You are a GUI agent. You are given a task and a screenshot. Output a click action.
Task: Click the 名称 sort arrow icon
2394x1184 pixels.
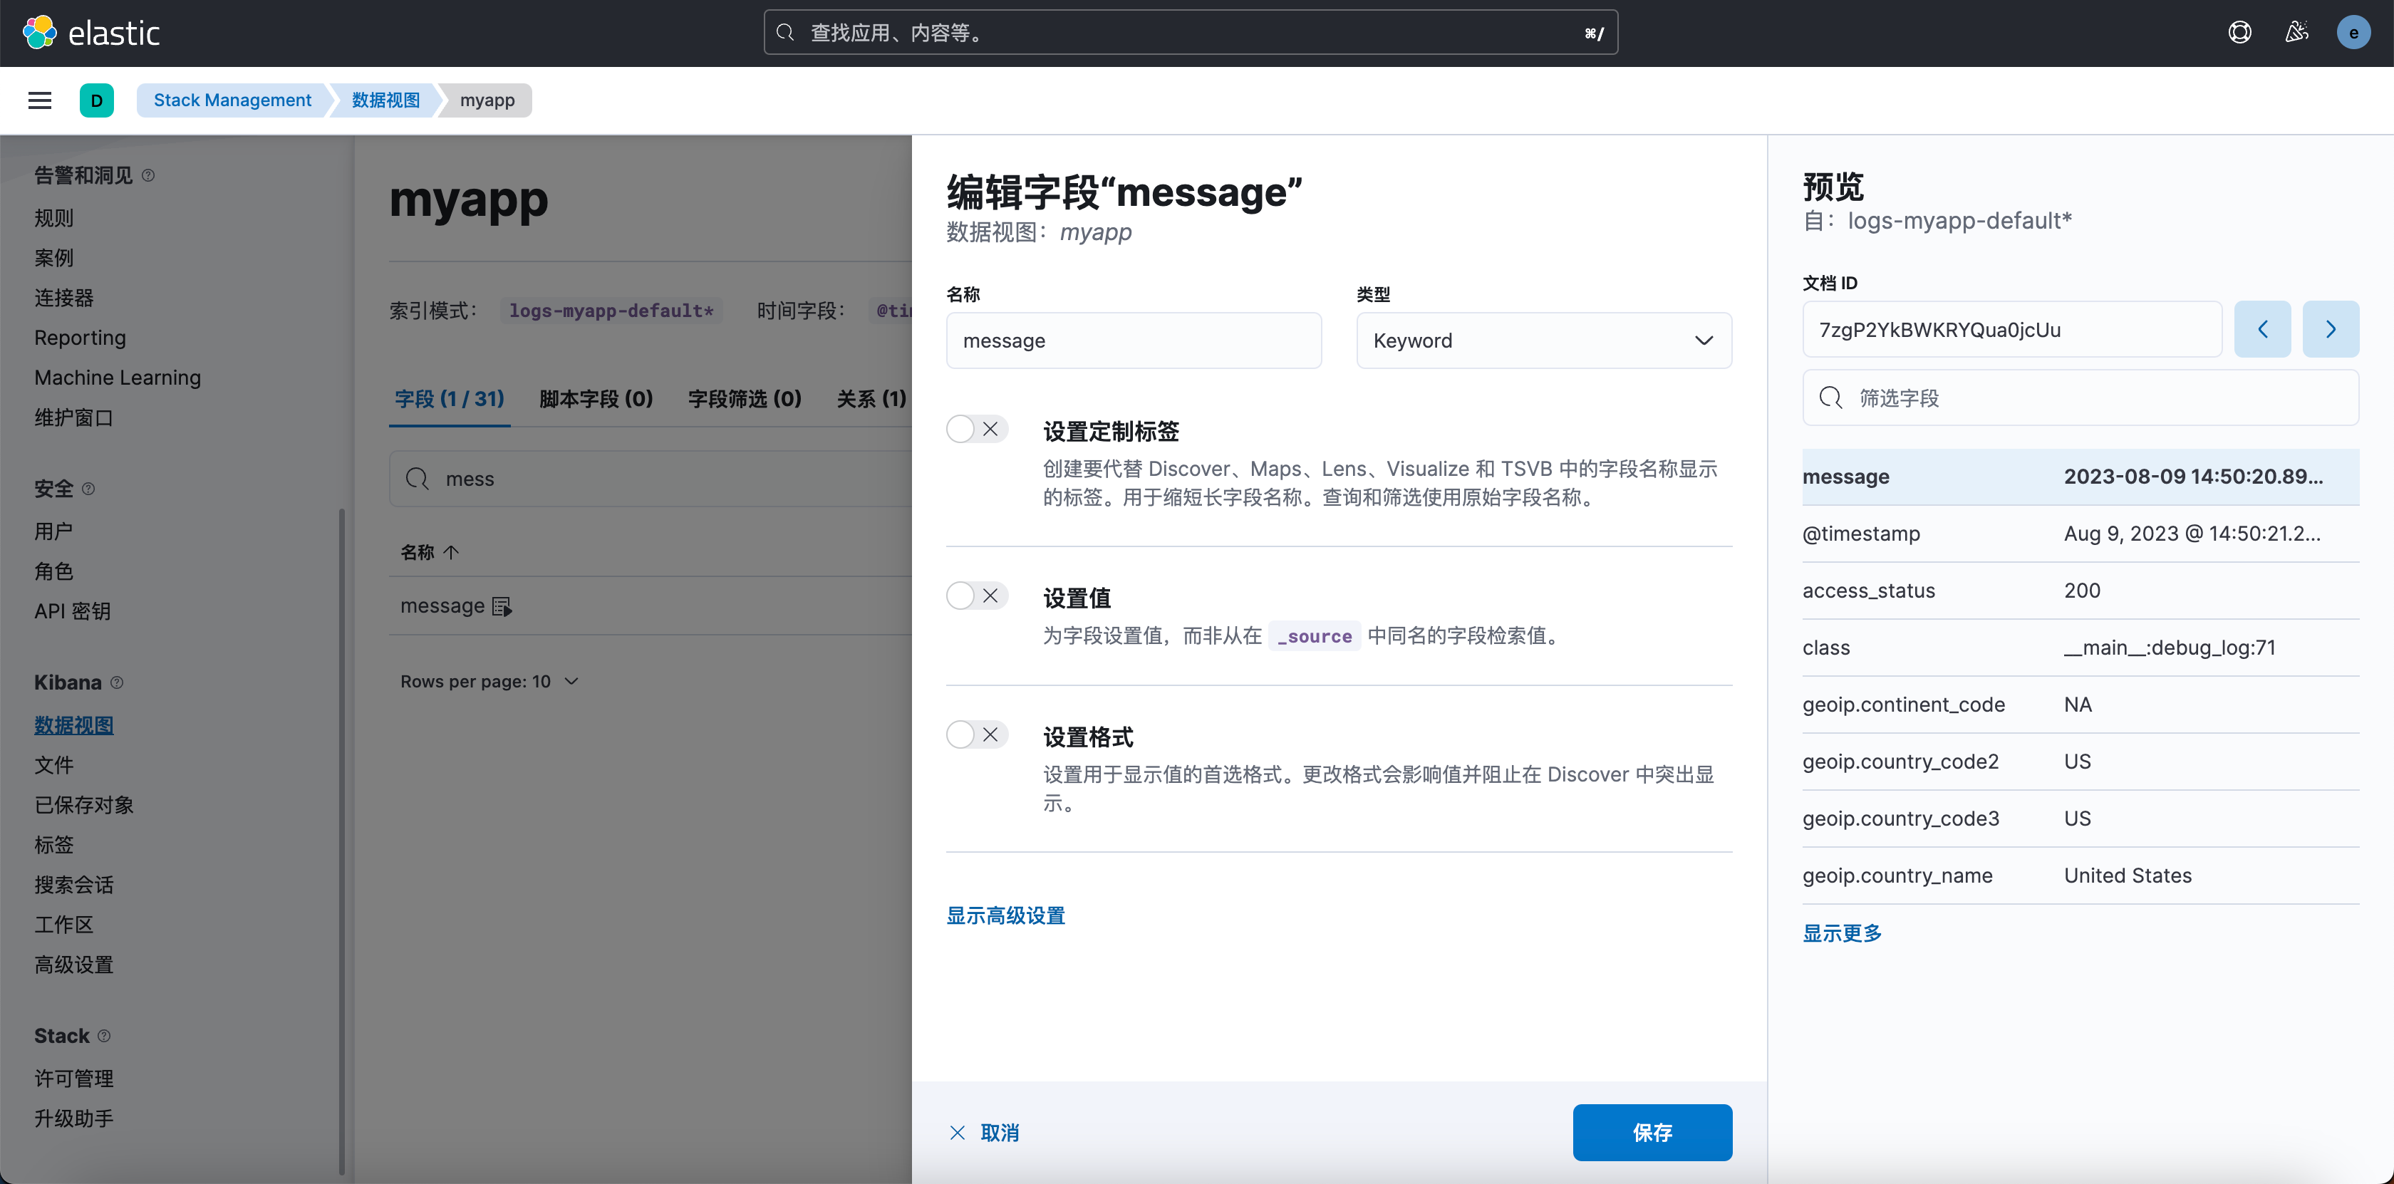click(451, 552)
